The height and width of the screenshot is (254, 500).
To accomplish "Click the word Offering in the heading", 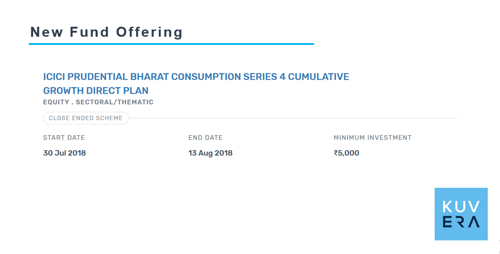I will click(x=150, y=32).
